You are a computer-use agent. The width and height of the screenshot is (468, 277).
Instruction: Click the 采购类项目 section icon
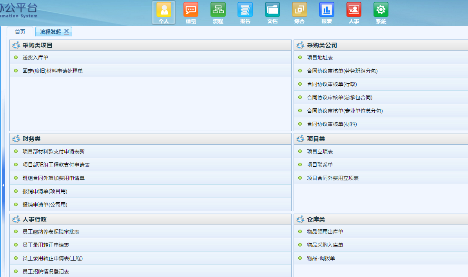(16, 45)
